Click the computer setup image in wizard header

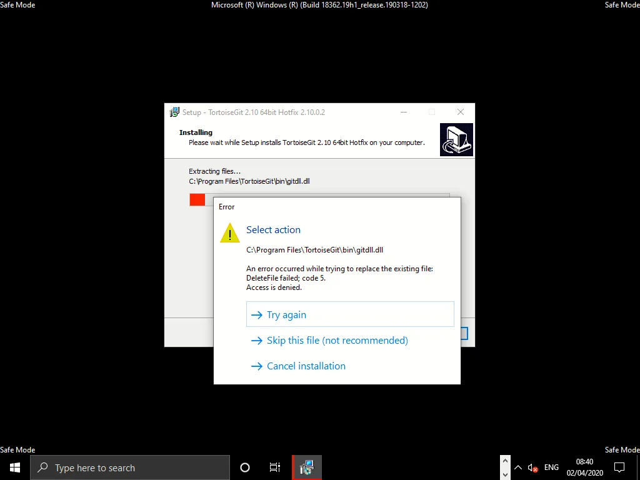coord(456,139)
